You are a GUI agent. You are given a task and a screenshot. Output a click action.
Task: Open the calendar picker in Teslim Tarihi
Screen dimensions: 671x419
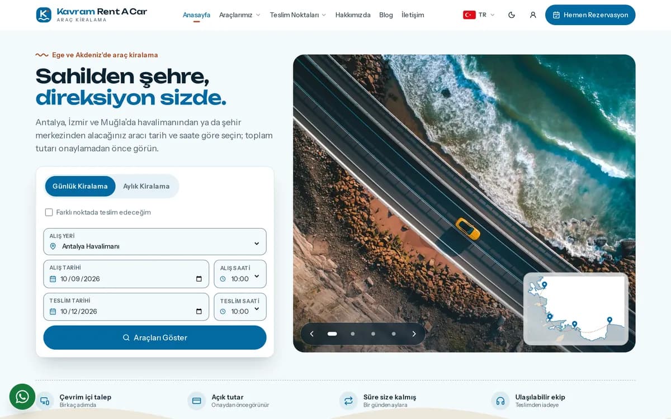click(x=199, y=311)
